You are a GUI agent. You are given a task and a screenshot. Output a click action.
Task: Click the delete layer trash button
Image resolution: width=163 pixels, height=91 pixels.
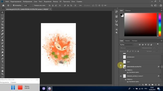pos(159,85)
